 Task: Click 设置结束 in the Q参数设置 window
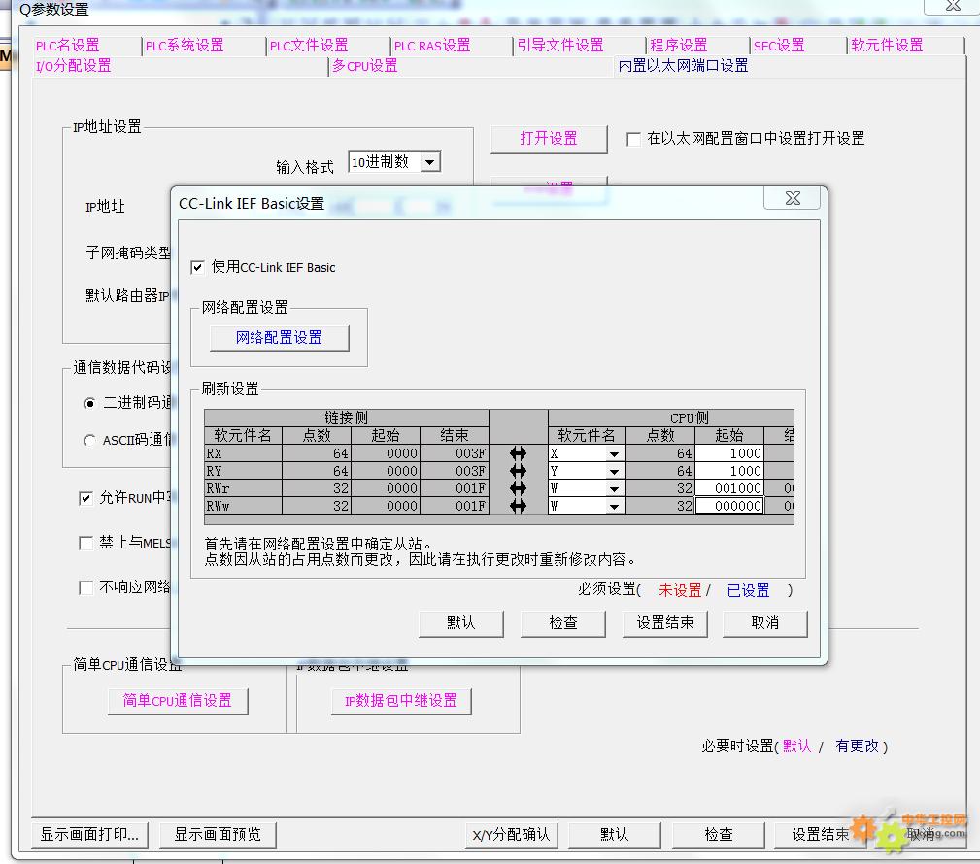[821, 835]
